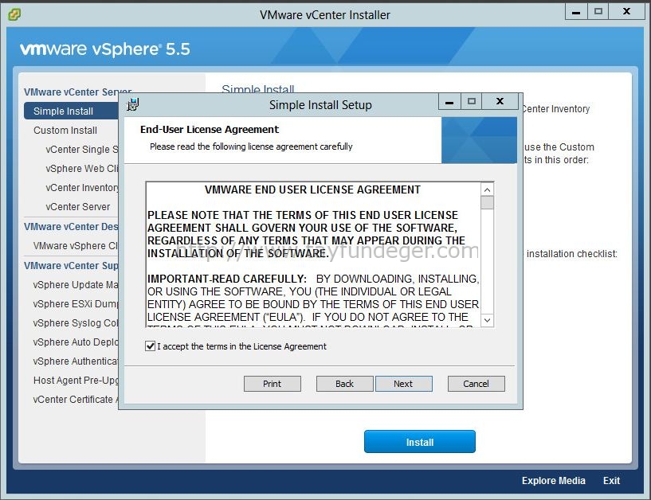This screenshot has width=651, height=500.
Task: Maximize the Simple Install Setup dialog
Action: (471, 102)
